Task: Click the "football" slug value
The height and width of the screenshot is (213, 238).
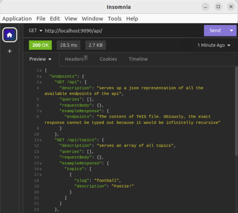Action: point(106,181)
